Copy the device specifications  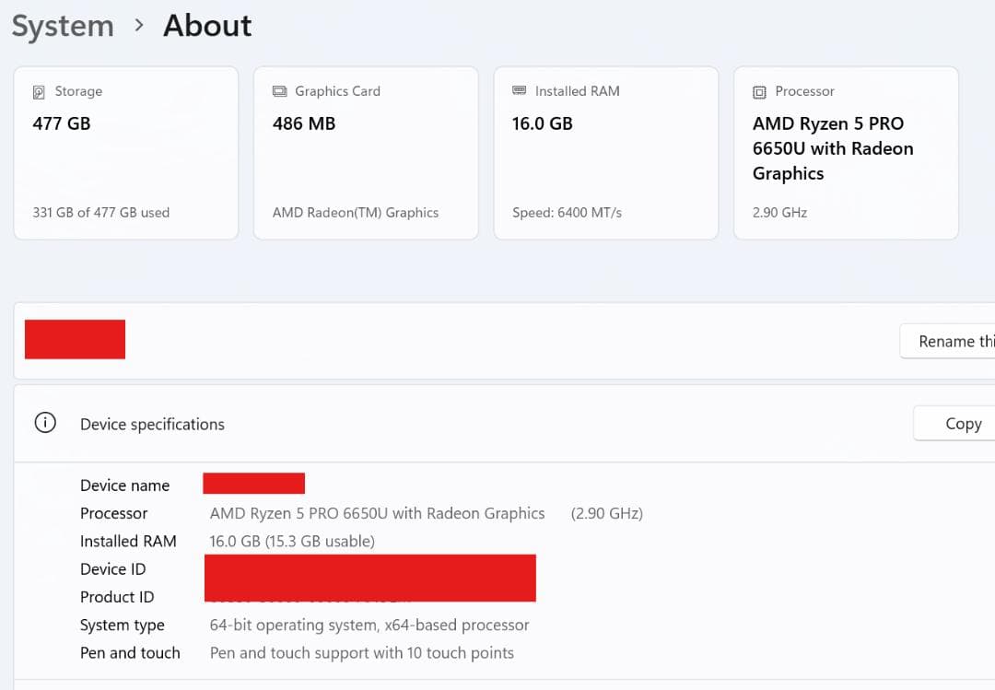pos(958,424)
